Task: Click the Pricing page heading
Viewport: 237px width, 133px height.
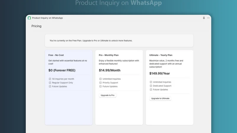Action: (36, 26)
